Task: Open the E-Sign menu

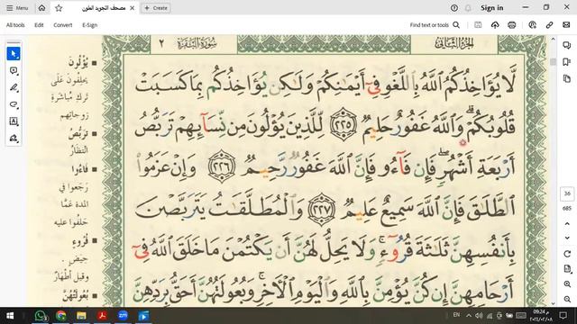Action: coord(90,25)
